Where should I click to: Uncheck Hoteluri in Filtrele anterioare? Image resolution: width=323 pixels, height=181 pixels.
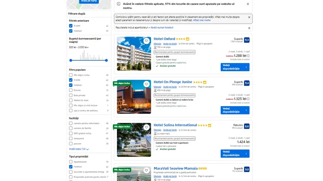click(x=71, y=31)
